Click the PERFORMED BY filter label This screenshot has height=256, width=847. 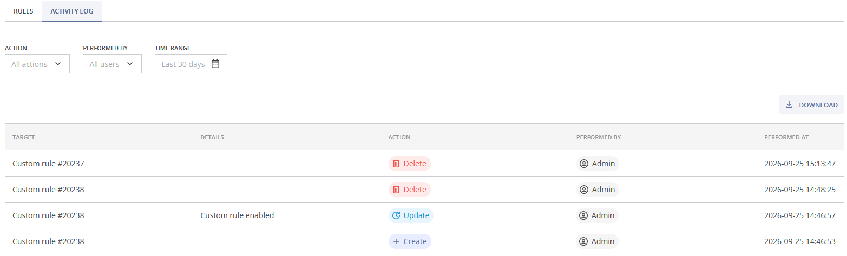[x=105, y=48]
